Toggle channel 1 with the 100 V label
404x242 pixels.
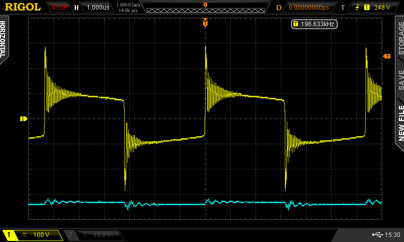pos(32,235)
